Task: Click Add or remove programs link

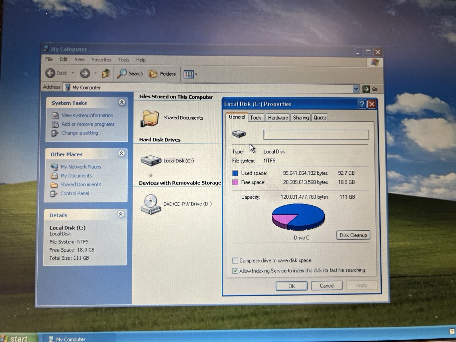Action: [x=88, y=124]
